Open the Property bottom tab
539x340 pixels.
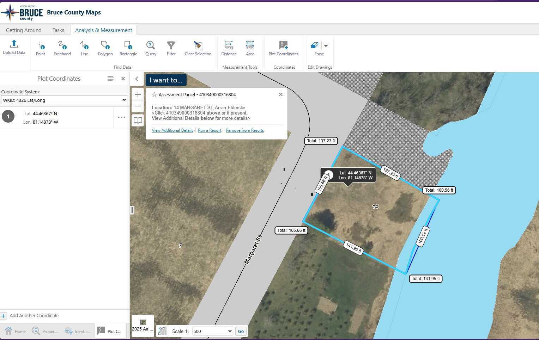point(44,331)
